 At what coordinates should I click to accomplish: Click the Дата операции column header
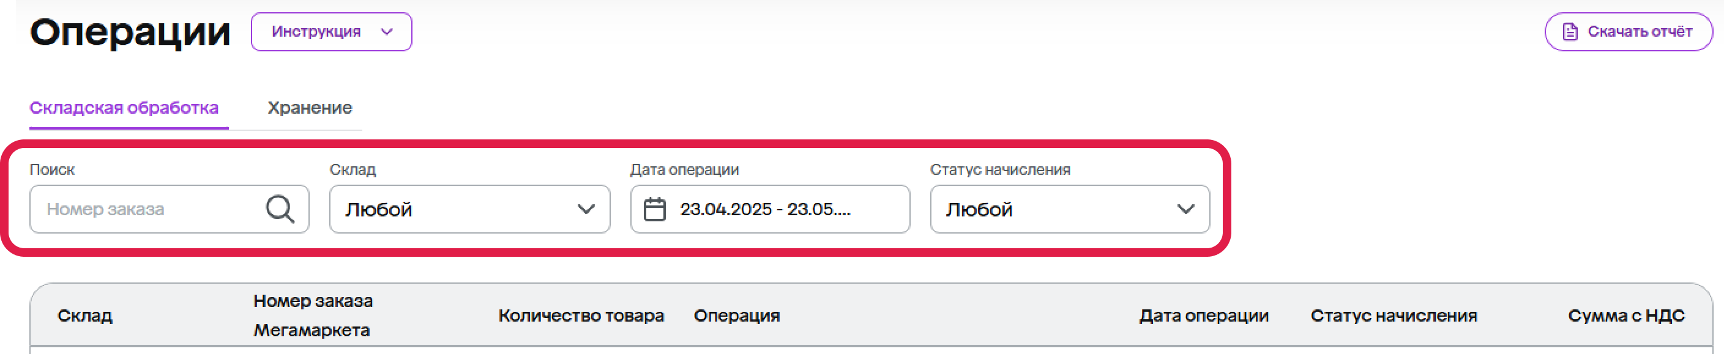(x=1204, y=315)
